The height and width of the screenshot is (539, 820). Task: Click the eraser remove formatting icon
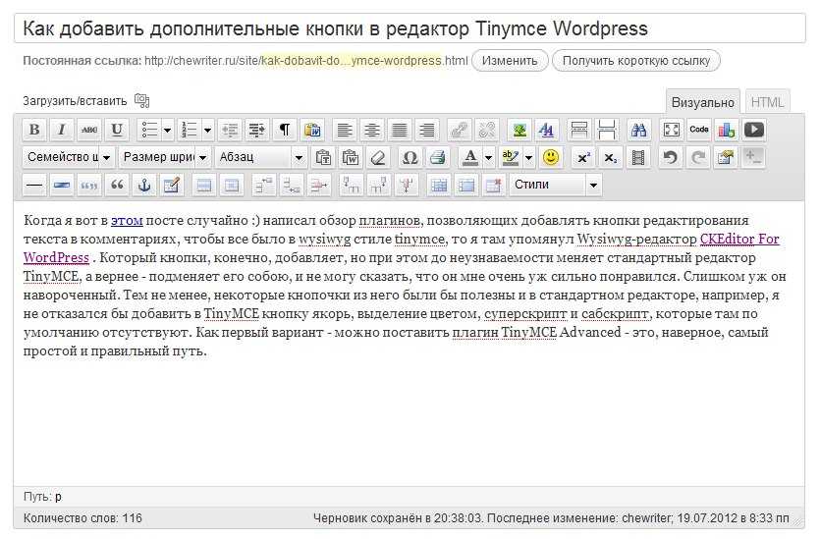pyautogui.click(x=377, y=157)
